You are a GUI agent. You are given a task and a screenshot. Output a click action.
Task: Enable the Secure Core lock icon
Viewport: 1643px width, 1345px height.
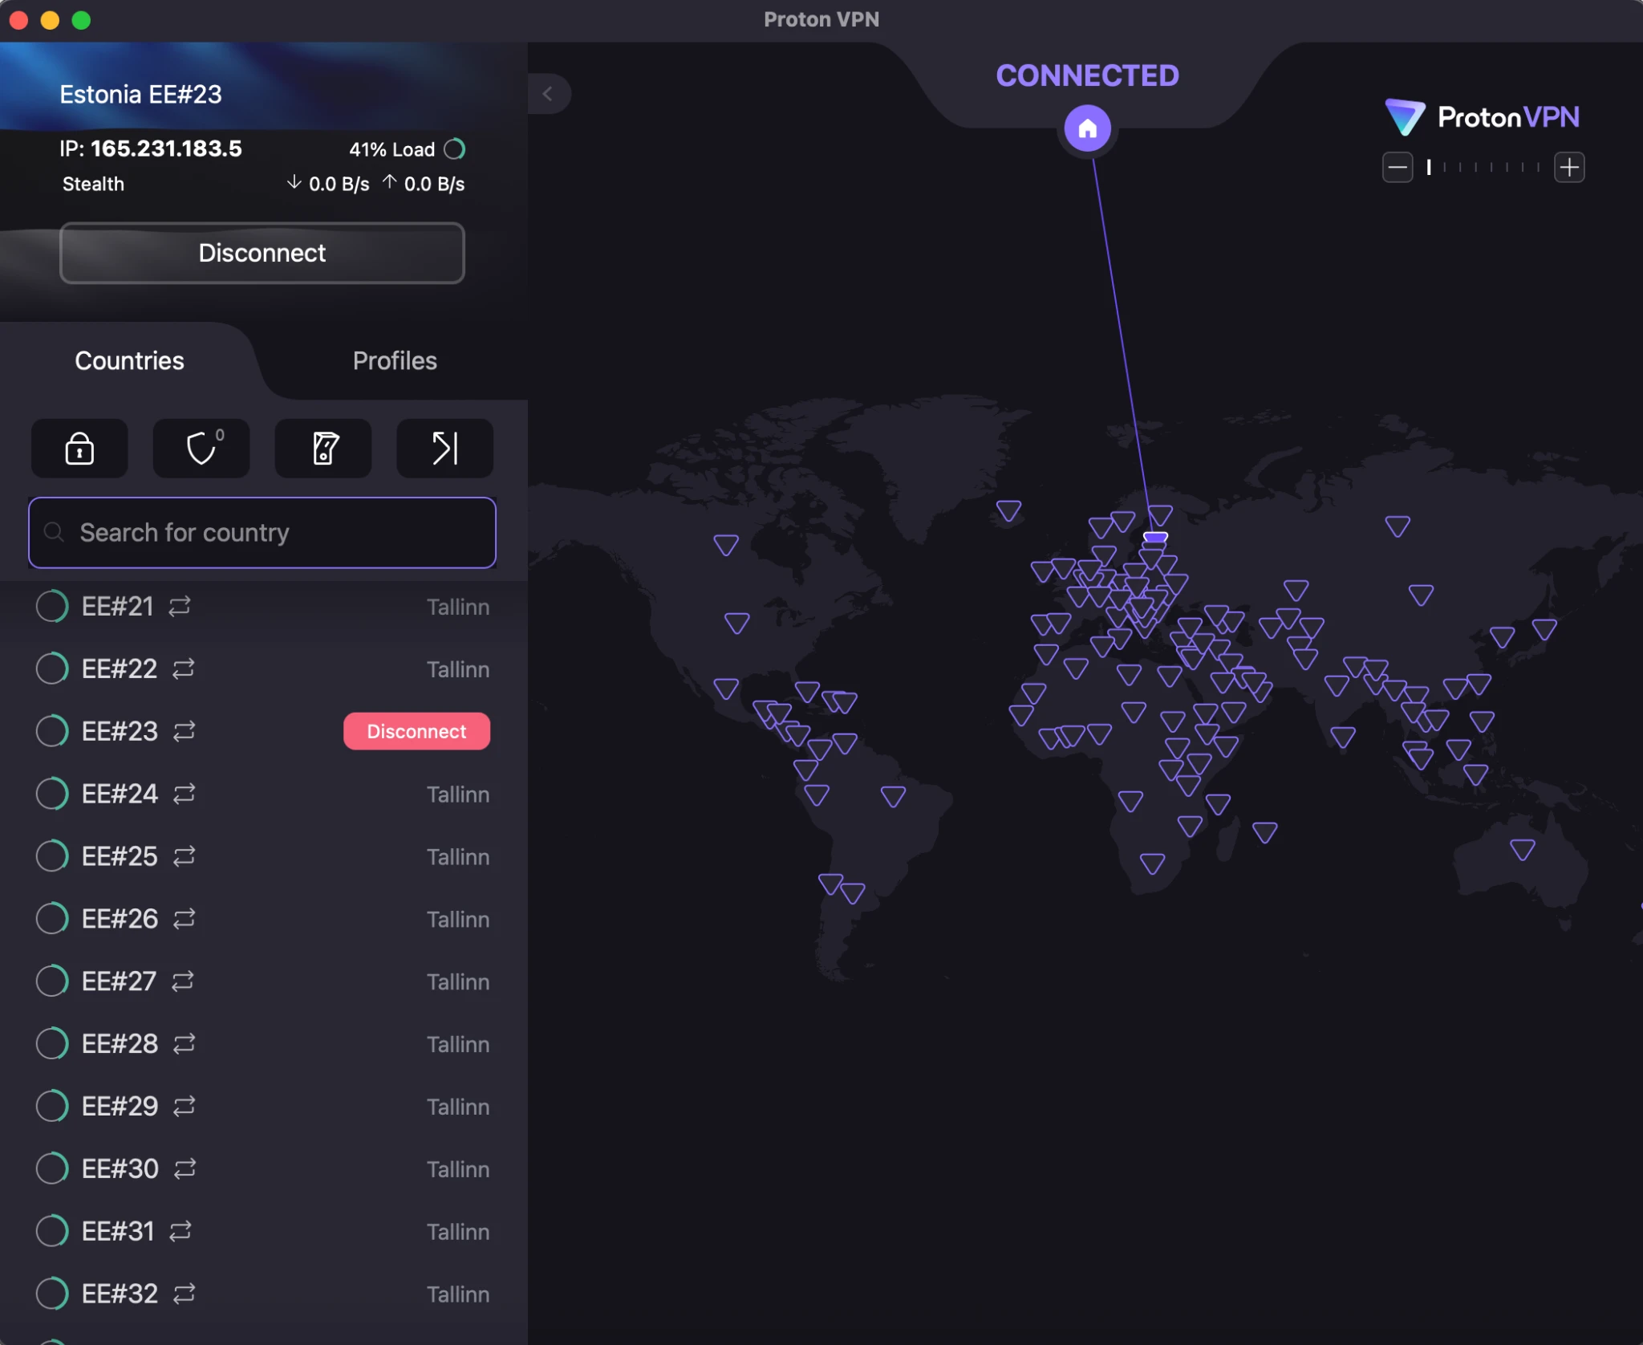point(79,449)
